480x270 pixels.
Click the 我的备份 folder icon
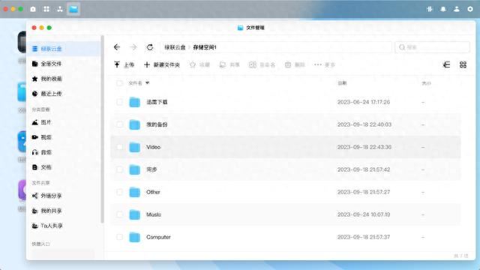click(134, 124)
